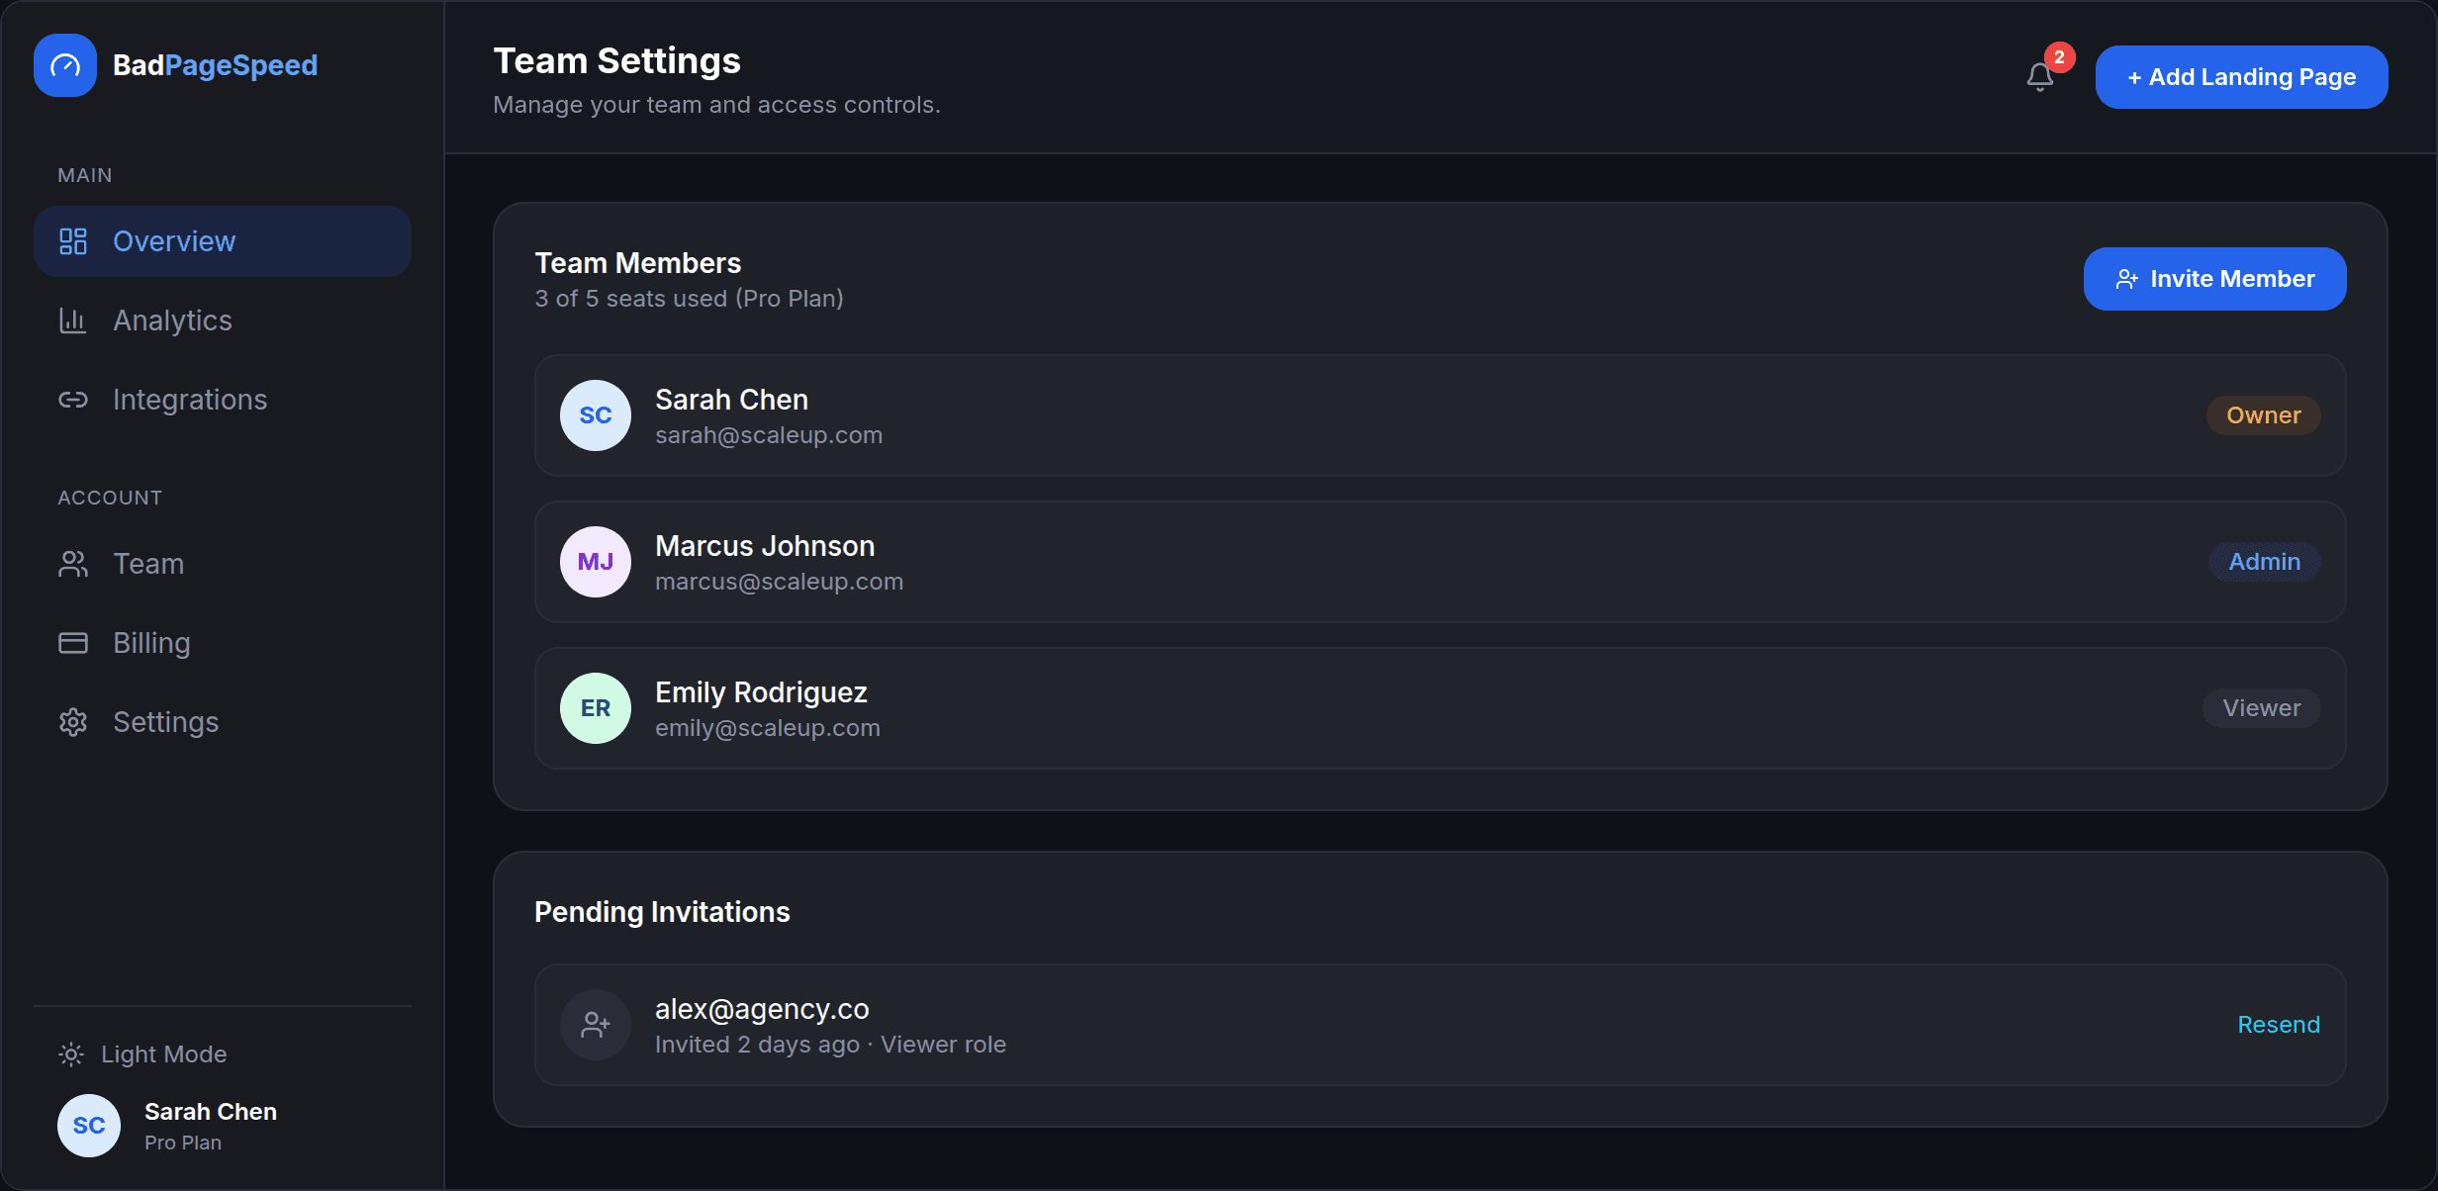Click '3 of 5 seats used (Pro Plan)' text

coord(689,299)
